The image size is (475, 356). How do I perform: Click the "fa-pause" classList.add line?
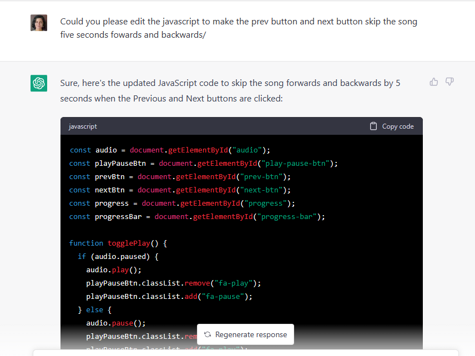[169, 296]
